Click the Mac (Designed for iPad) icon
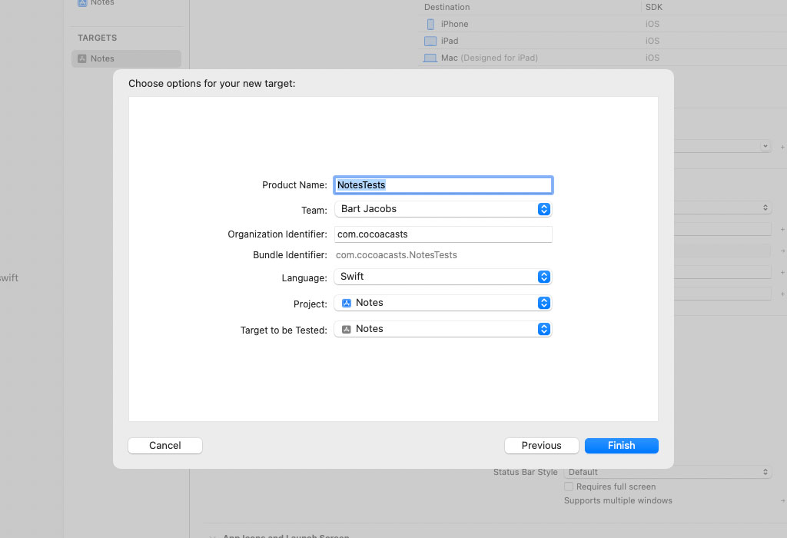 pos(430,58)
